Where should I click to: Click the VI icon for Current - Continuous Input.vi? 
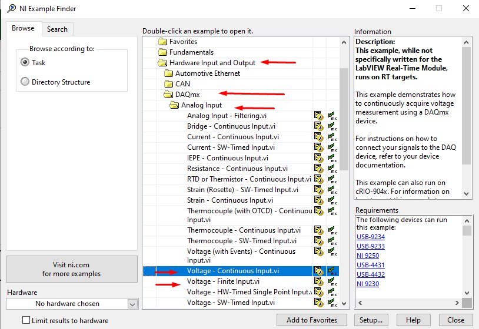[x=318, y=137]
